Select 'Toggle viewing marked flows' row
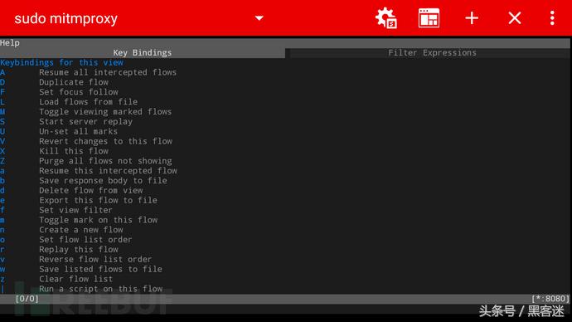Image resolution: width=572 pixels, height=322 pixels. [85, 112]
